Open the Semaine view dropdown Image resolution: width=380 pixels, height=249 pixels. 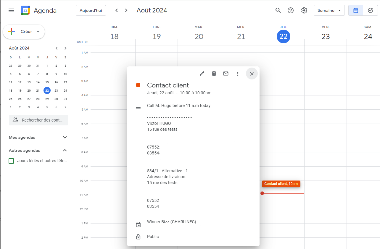pyautogui.click(x=329, y=10)
